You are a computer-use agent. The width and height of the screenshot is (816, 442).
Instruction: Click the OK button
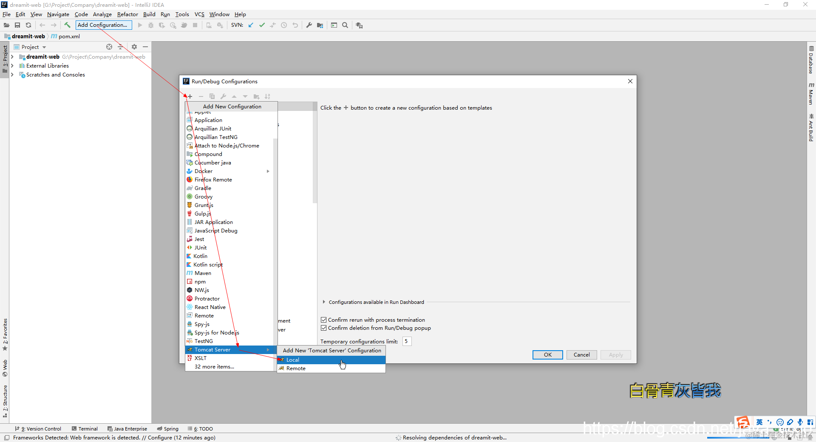pos(548,355)
